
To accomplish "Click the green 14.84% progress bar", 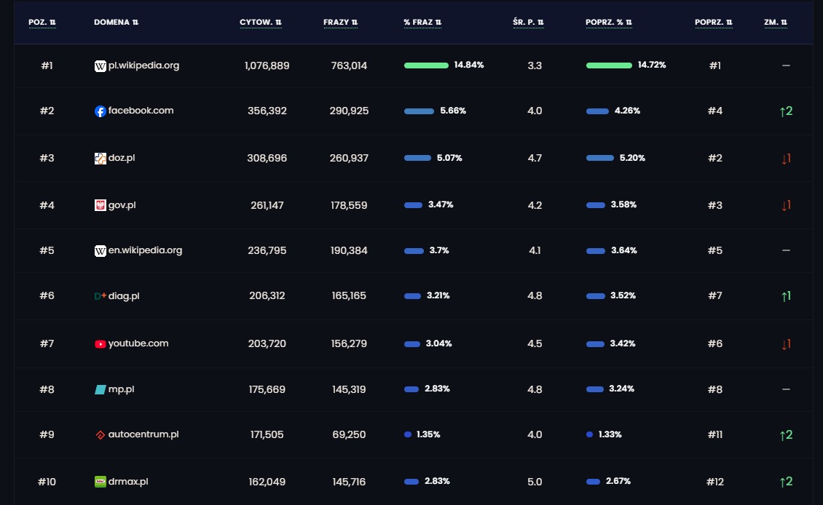I will [x=426, y=65].
